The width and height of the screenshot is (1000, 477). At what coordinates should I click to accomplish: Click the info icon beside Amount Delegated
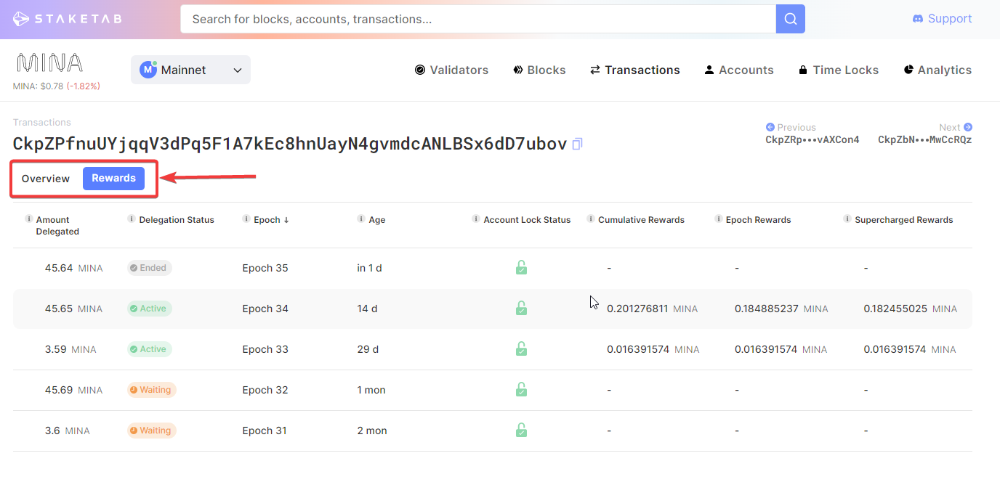tap(29, 219)
